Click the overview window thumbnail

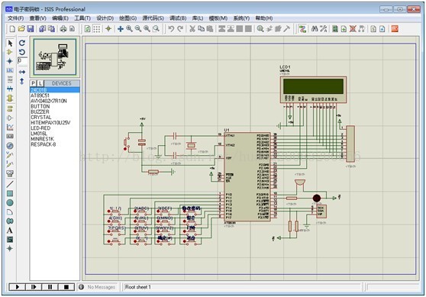point(55,56)
